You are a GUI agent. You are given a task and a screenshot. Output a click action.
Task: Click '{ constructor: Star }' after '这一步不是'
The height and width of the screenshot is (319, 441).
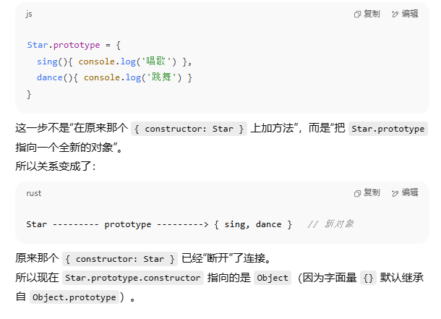click(x=189, y=129)
